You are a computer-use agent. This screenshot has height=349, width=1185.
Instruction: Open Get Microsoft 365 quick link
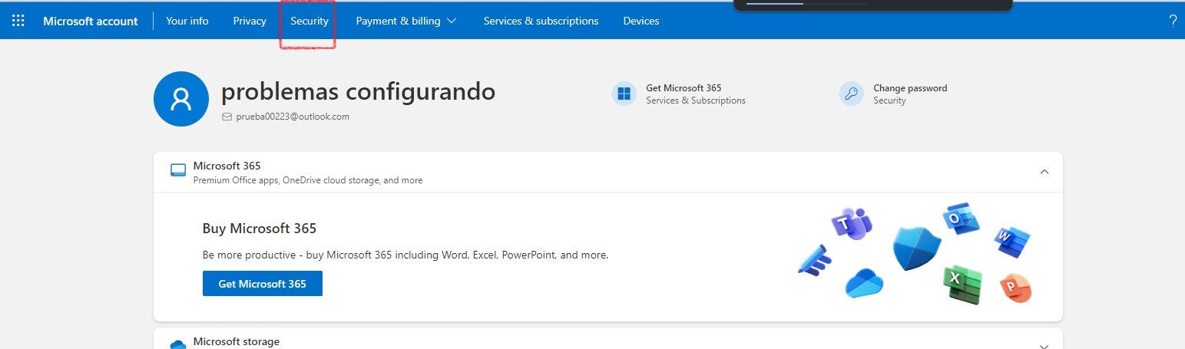pyautogui.click(x=684, y=88)
